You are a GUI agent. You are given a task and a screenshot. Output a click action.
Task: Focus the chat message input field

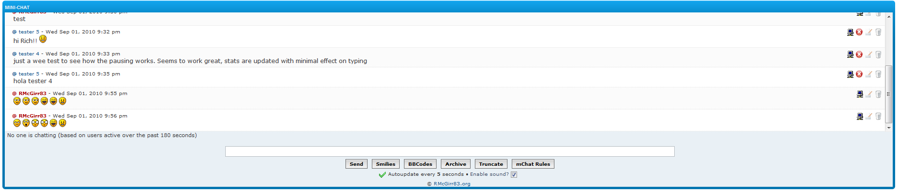pyautogui.click(x=449, y=151)
